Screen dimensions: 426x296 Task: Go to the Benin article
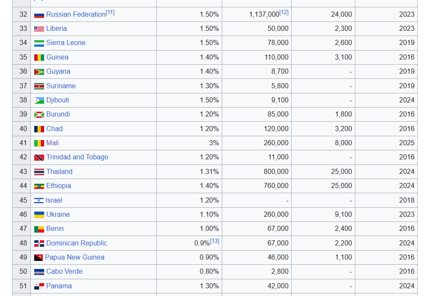tap(55, 229)
